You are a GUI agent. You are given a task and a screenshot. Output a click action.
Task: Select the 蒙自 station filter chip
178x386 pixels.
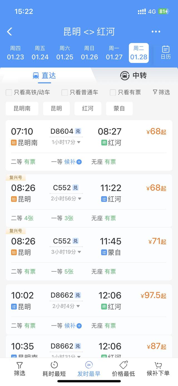(x=119, y=108)
